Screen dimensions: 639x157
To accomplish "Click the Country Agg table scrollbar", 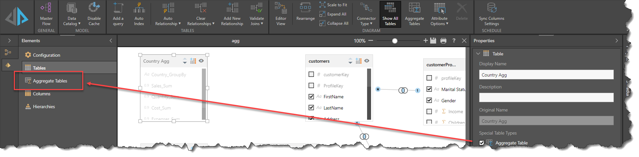I will pos(204,94).
